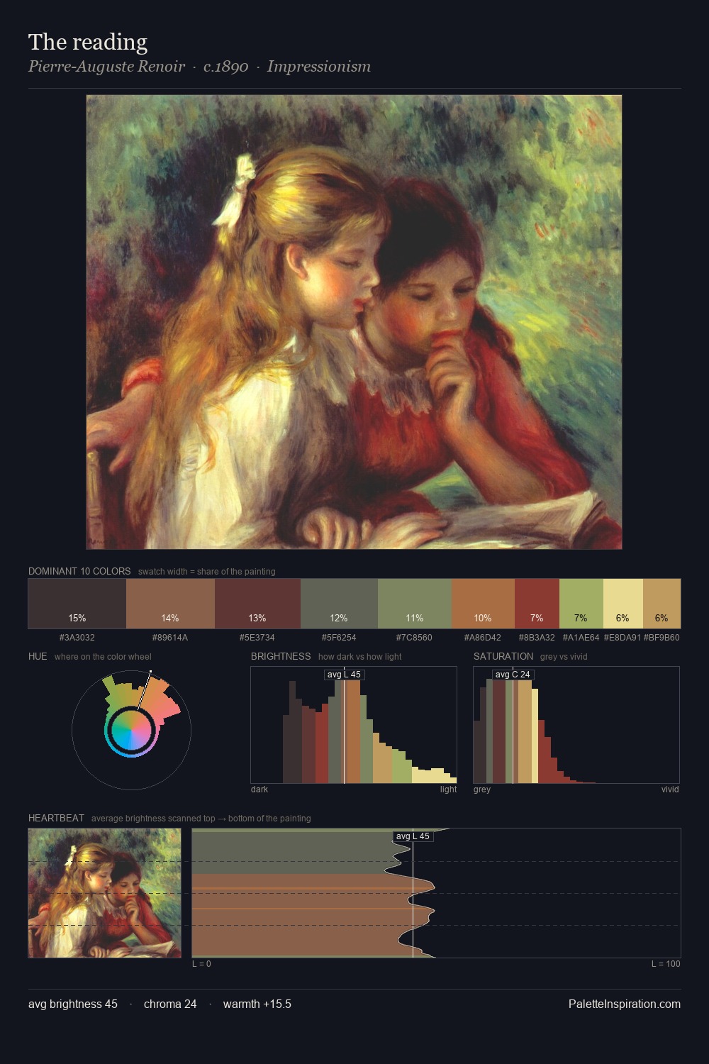This screenshot has width=709, height=1064.
Task: Click the 'warmth +15.5' footer text
Action: [x=257, y=1004]
